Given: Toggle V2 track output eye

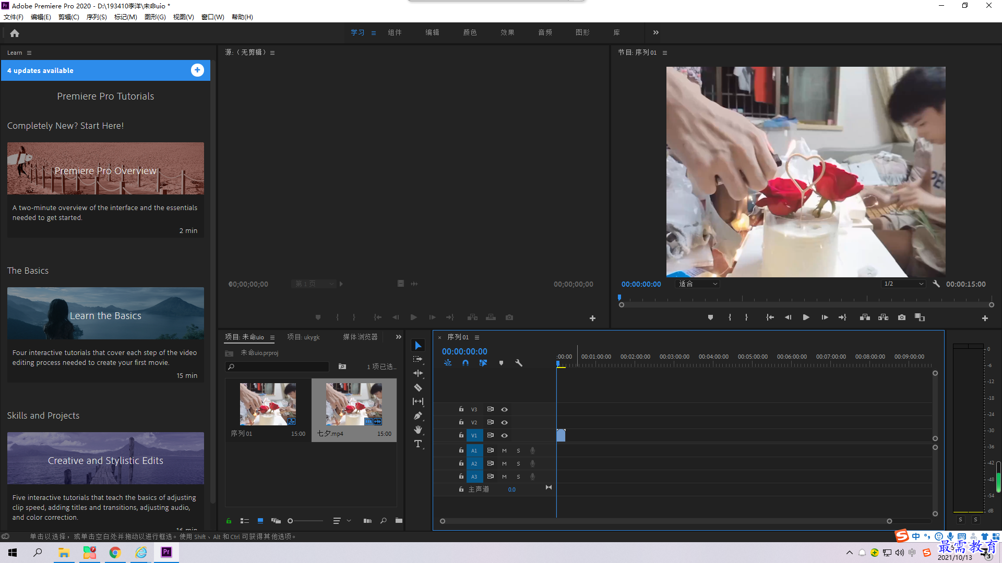Looking at the screenshot, I should point(505,422).
